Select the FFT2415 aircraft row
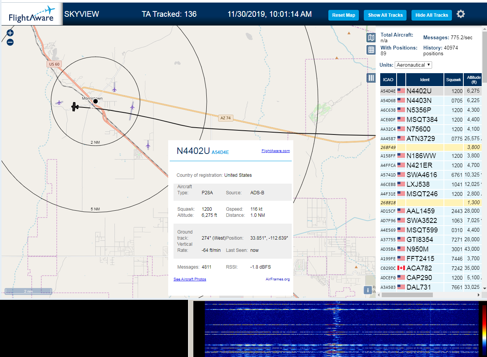The height and width of the screenshot is (357, 487). pos(431,259)
